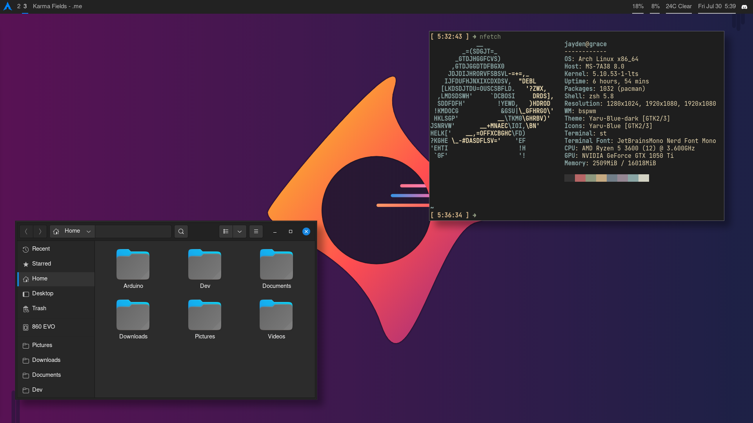Switch to workspace 3
Viewport: 753px width, 423px height.
[x=25, y=6]
